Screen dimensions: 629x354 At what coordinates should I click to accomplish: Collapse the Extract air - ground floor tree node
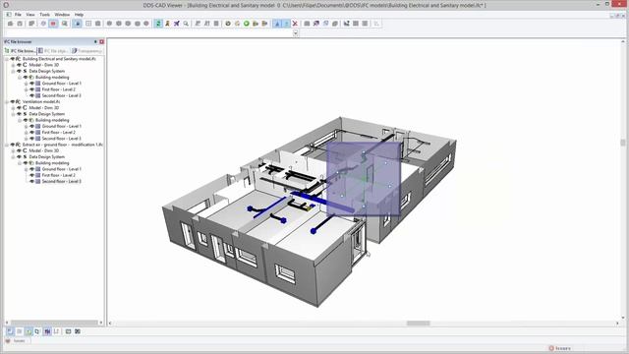click(x=7, y=145)
